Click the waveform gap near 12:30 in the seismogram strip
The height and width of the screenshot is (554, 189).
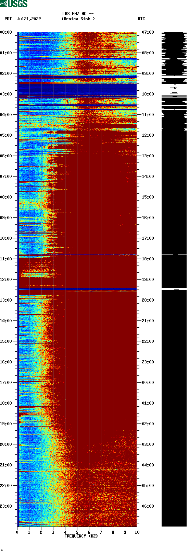click(x=174, y=289)
